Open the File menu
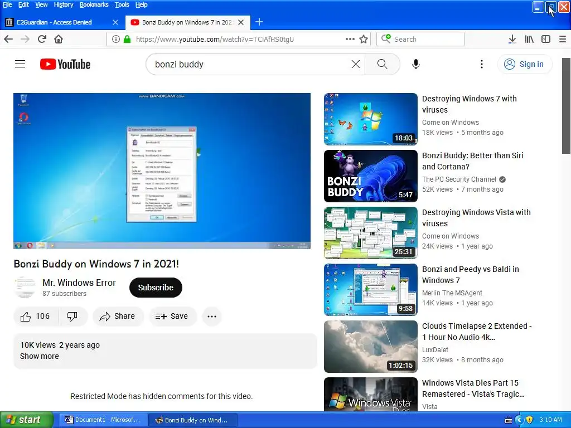Screen dimensions: 571x428 pyautogui.click(x=7, y=4)
